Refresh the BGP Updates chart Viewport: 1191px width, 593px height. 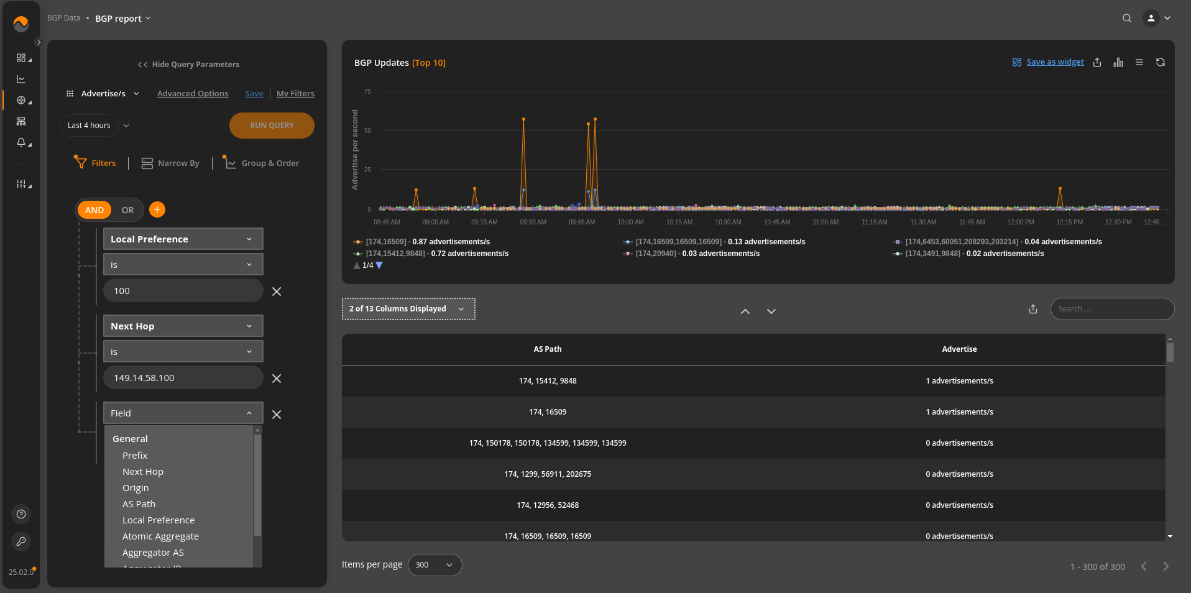tap(1161, 62)
